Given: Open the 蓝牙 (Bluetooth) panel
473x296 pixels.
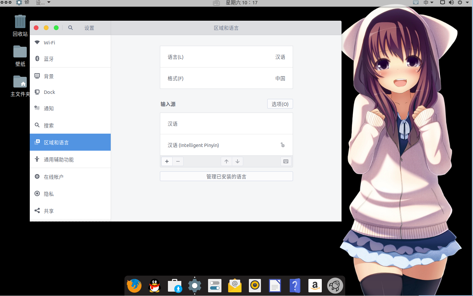Looking at the screenshot, I should tap(70, 59).
